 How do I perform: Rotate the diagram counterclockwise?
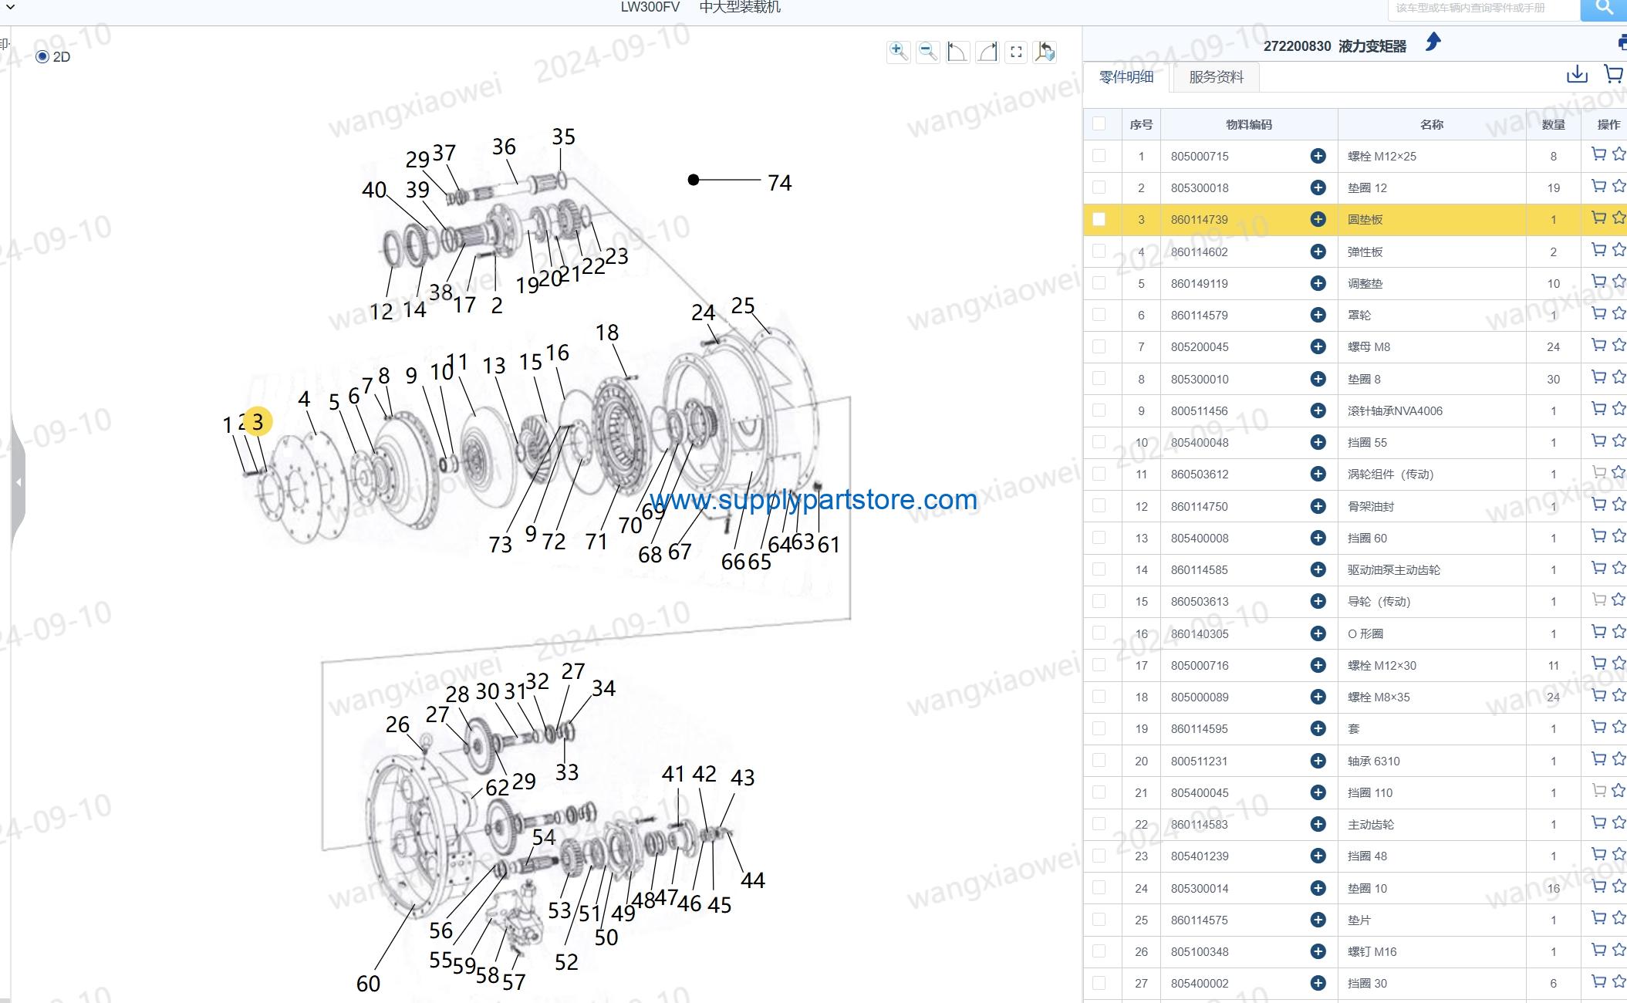[957, 52]
